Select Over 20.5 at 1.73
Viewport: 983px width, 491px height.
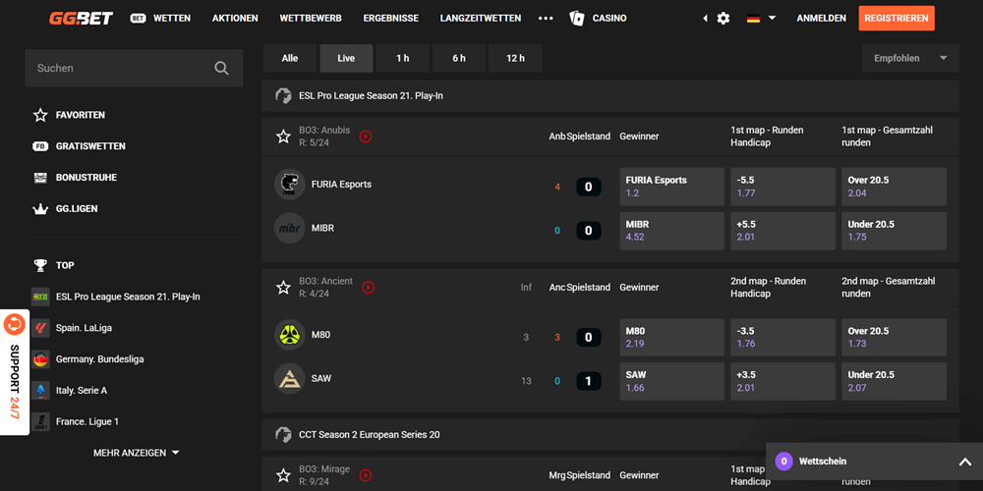pos(894,338)
